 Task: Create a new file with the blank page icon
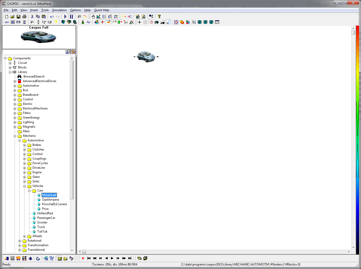[x=7, y=16]
